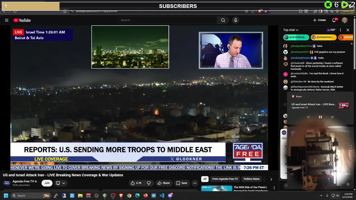Open Brave media playlist music icon

(x=315, y=11)
